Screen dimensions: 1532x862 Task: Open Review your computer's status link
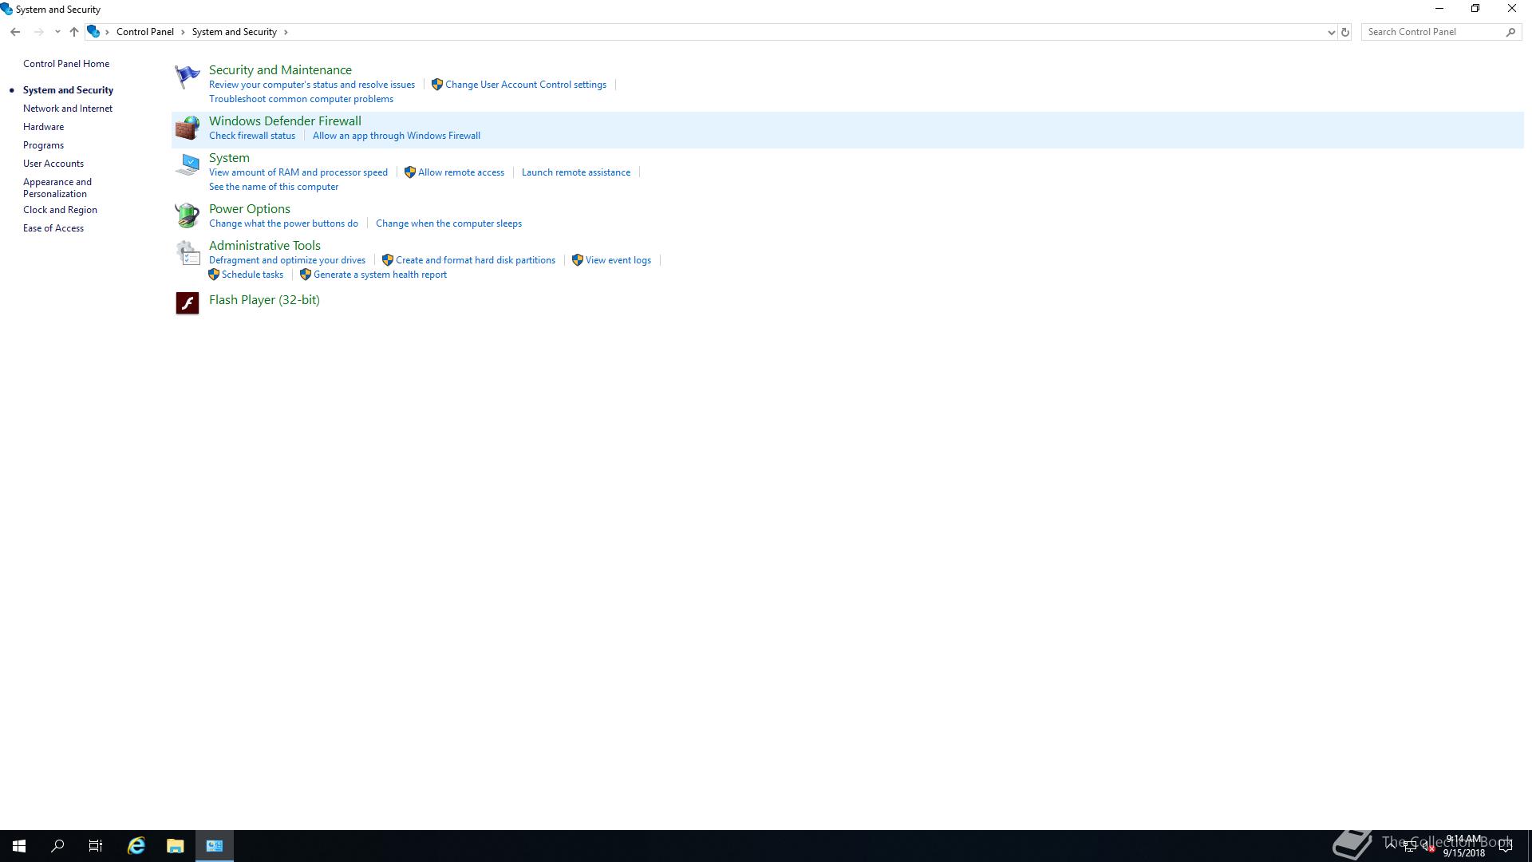click(312, 85)
